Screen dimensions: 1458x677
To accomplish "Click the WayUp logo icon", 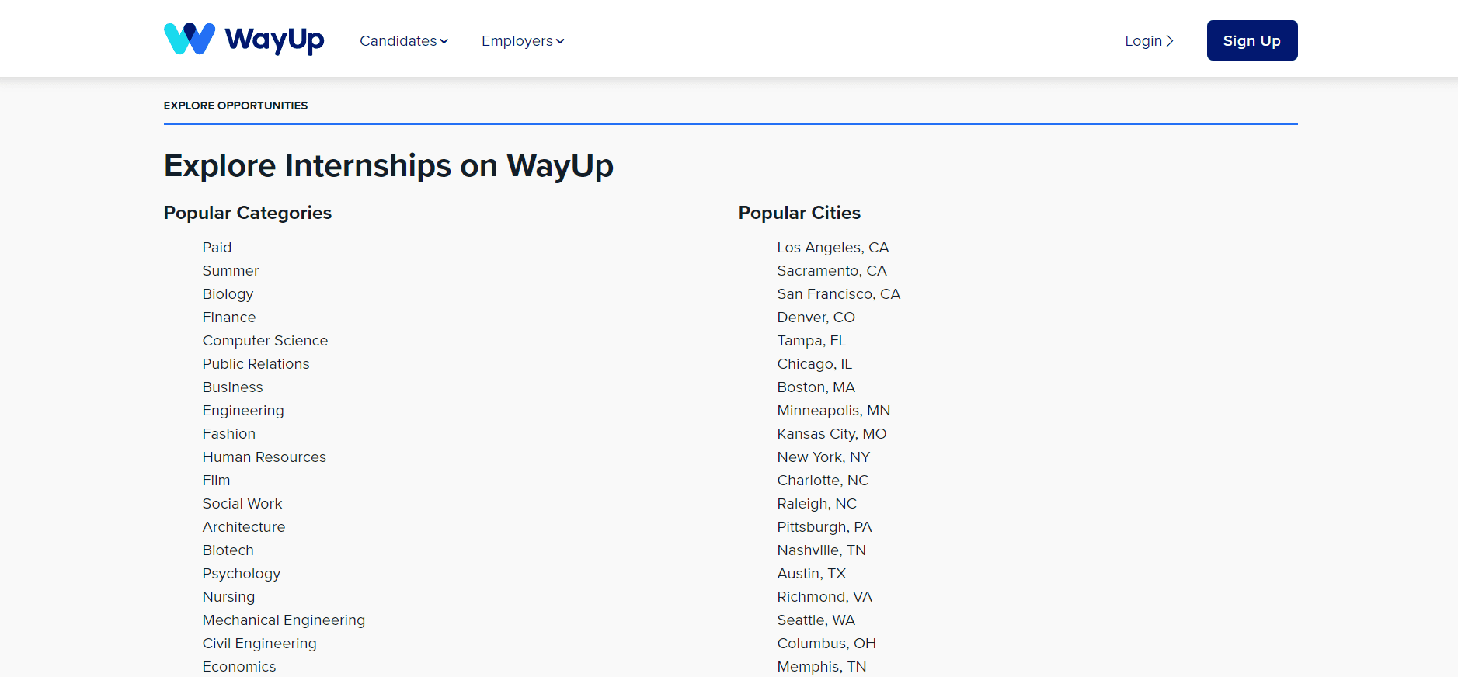I will click(190, 39).
